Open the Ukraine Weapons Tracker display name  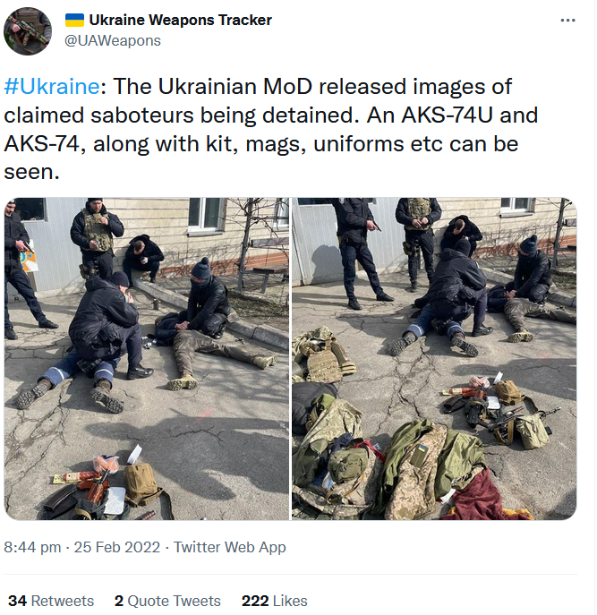tap(181, 20)
